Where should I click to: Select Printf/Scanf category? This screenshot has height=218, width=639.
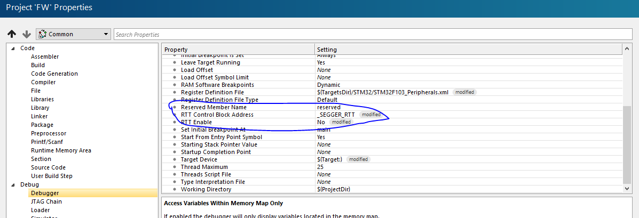(x=48, y=142)
